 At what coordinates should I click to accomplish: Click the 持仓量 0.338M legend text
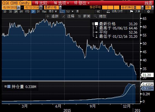point(24,86)
